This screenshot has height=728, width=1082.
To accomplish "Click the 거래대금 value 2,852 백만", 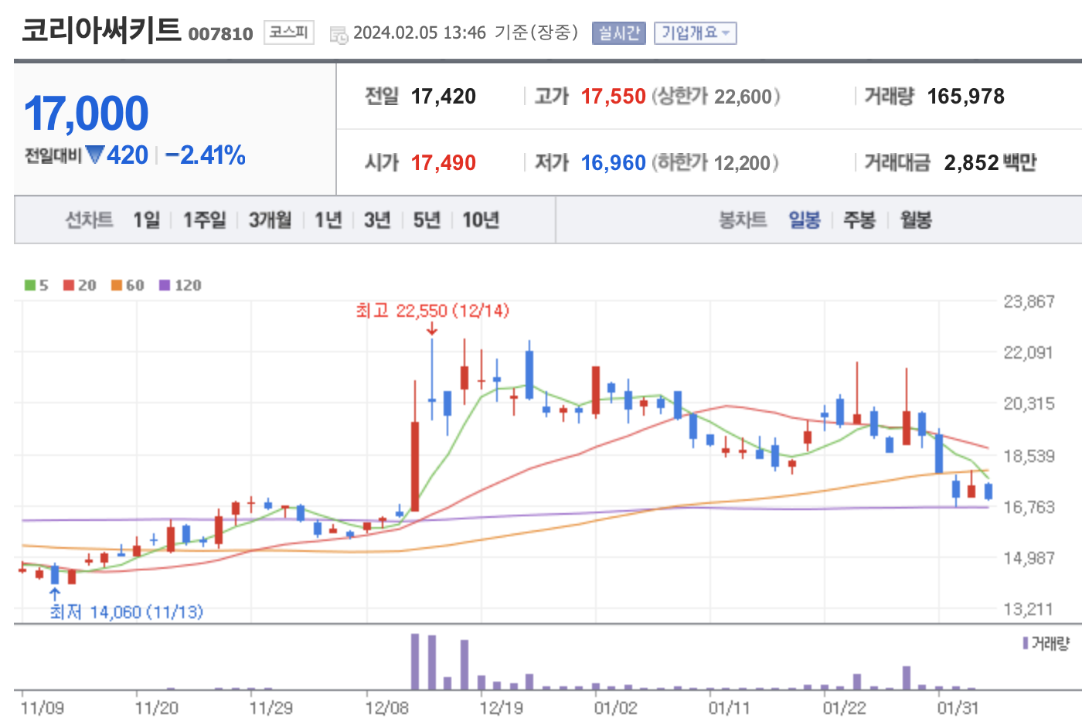I will [x=990, y=163].
